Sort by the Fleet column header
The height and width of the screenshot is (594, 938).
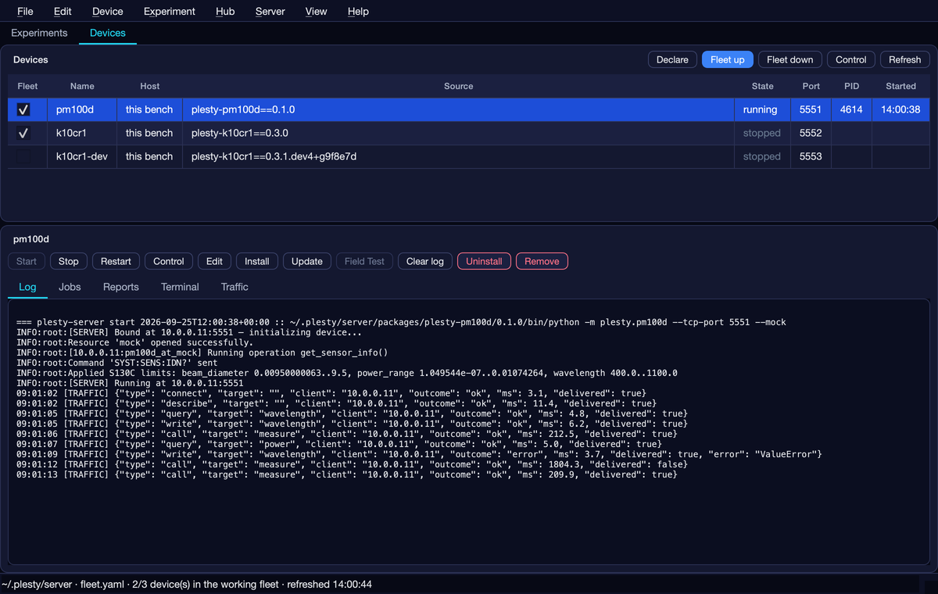click(x=27, y=86)
